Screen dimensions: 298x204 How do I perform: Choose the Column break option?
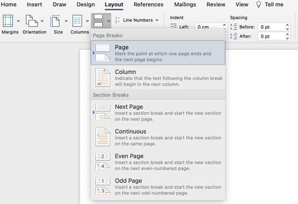pyautogui.click(x=158, y=78)
